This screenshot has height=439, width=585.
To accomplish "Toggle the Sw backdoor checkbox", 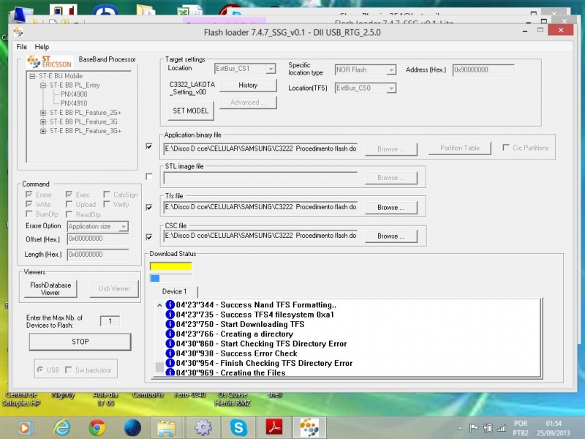I will click(68, 369).
